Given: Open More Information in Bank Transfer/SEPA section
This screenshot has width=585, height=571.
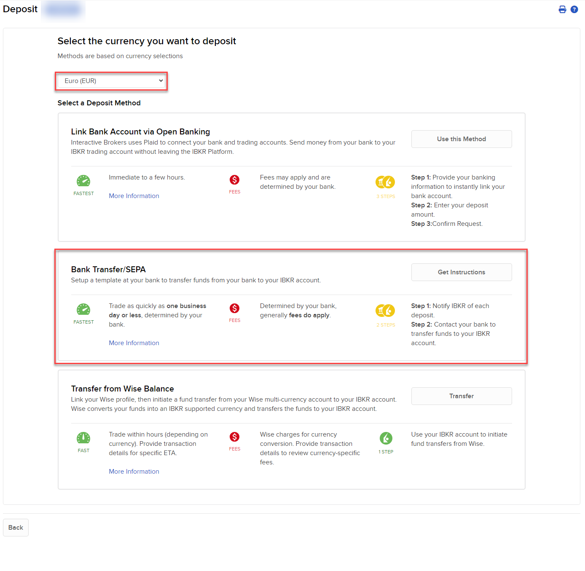Looking at the screenshot, I should pyautogui.click(x=134, y=343).
